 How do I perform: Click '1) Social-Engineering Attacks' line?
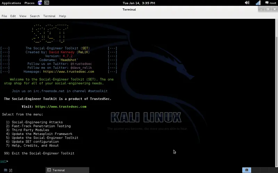(x=34, y=122)
